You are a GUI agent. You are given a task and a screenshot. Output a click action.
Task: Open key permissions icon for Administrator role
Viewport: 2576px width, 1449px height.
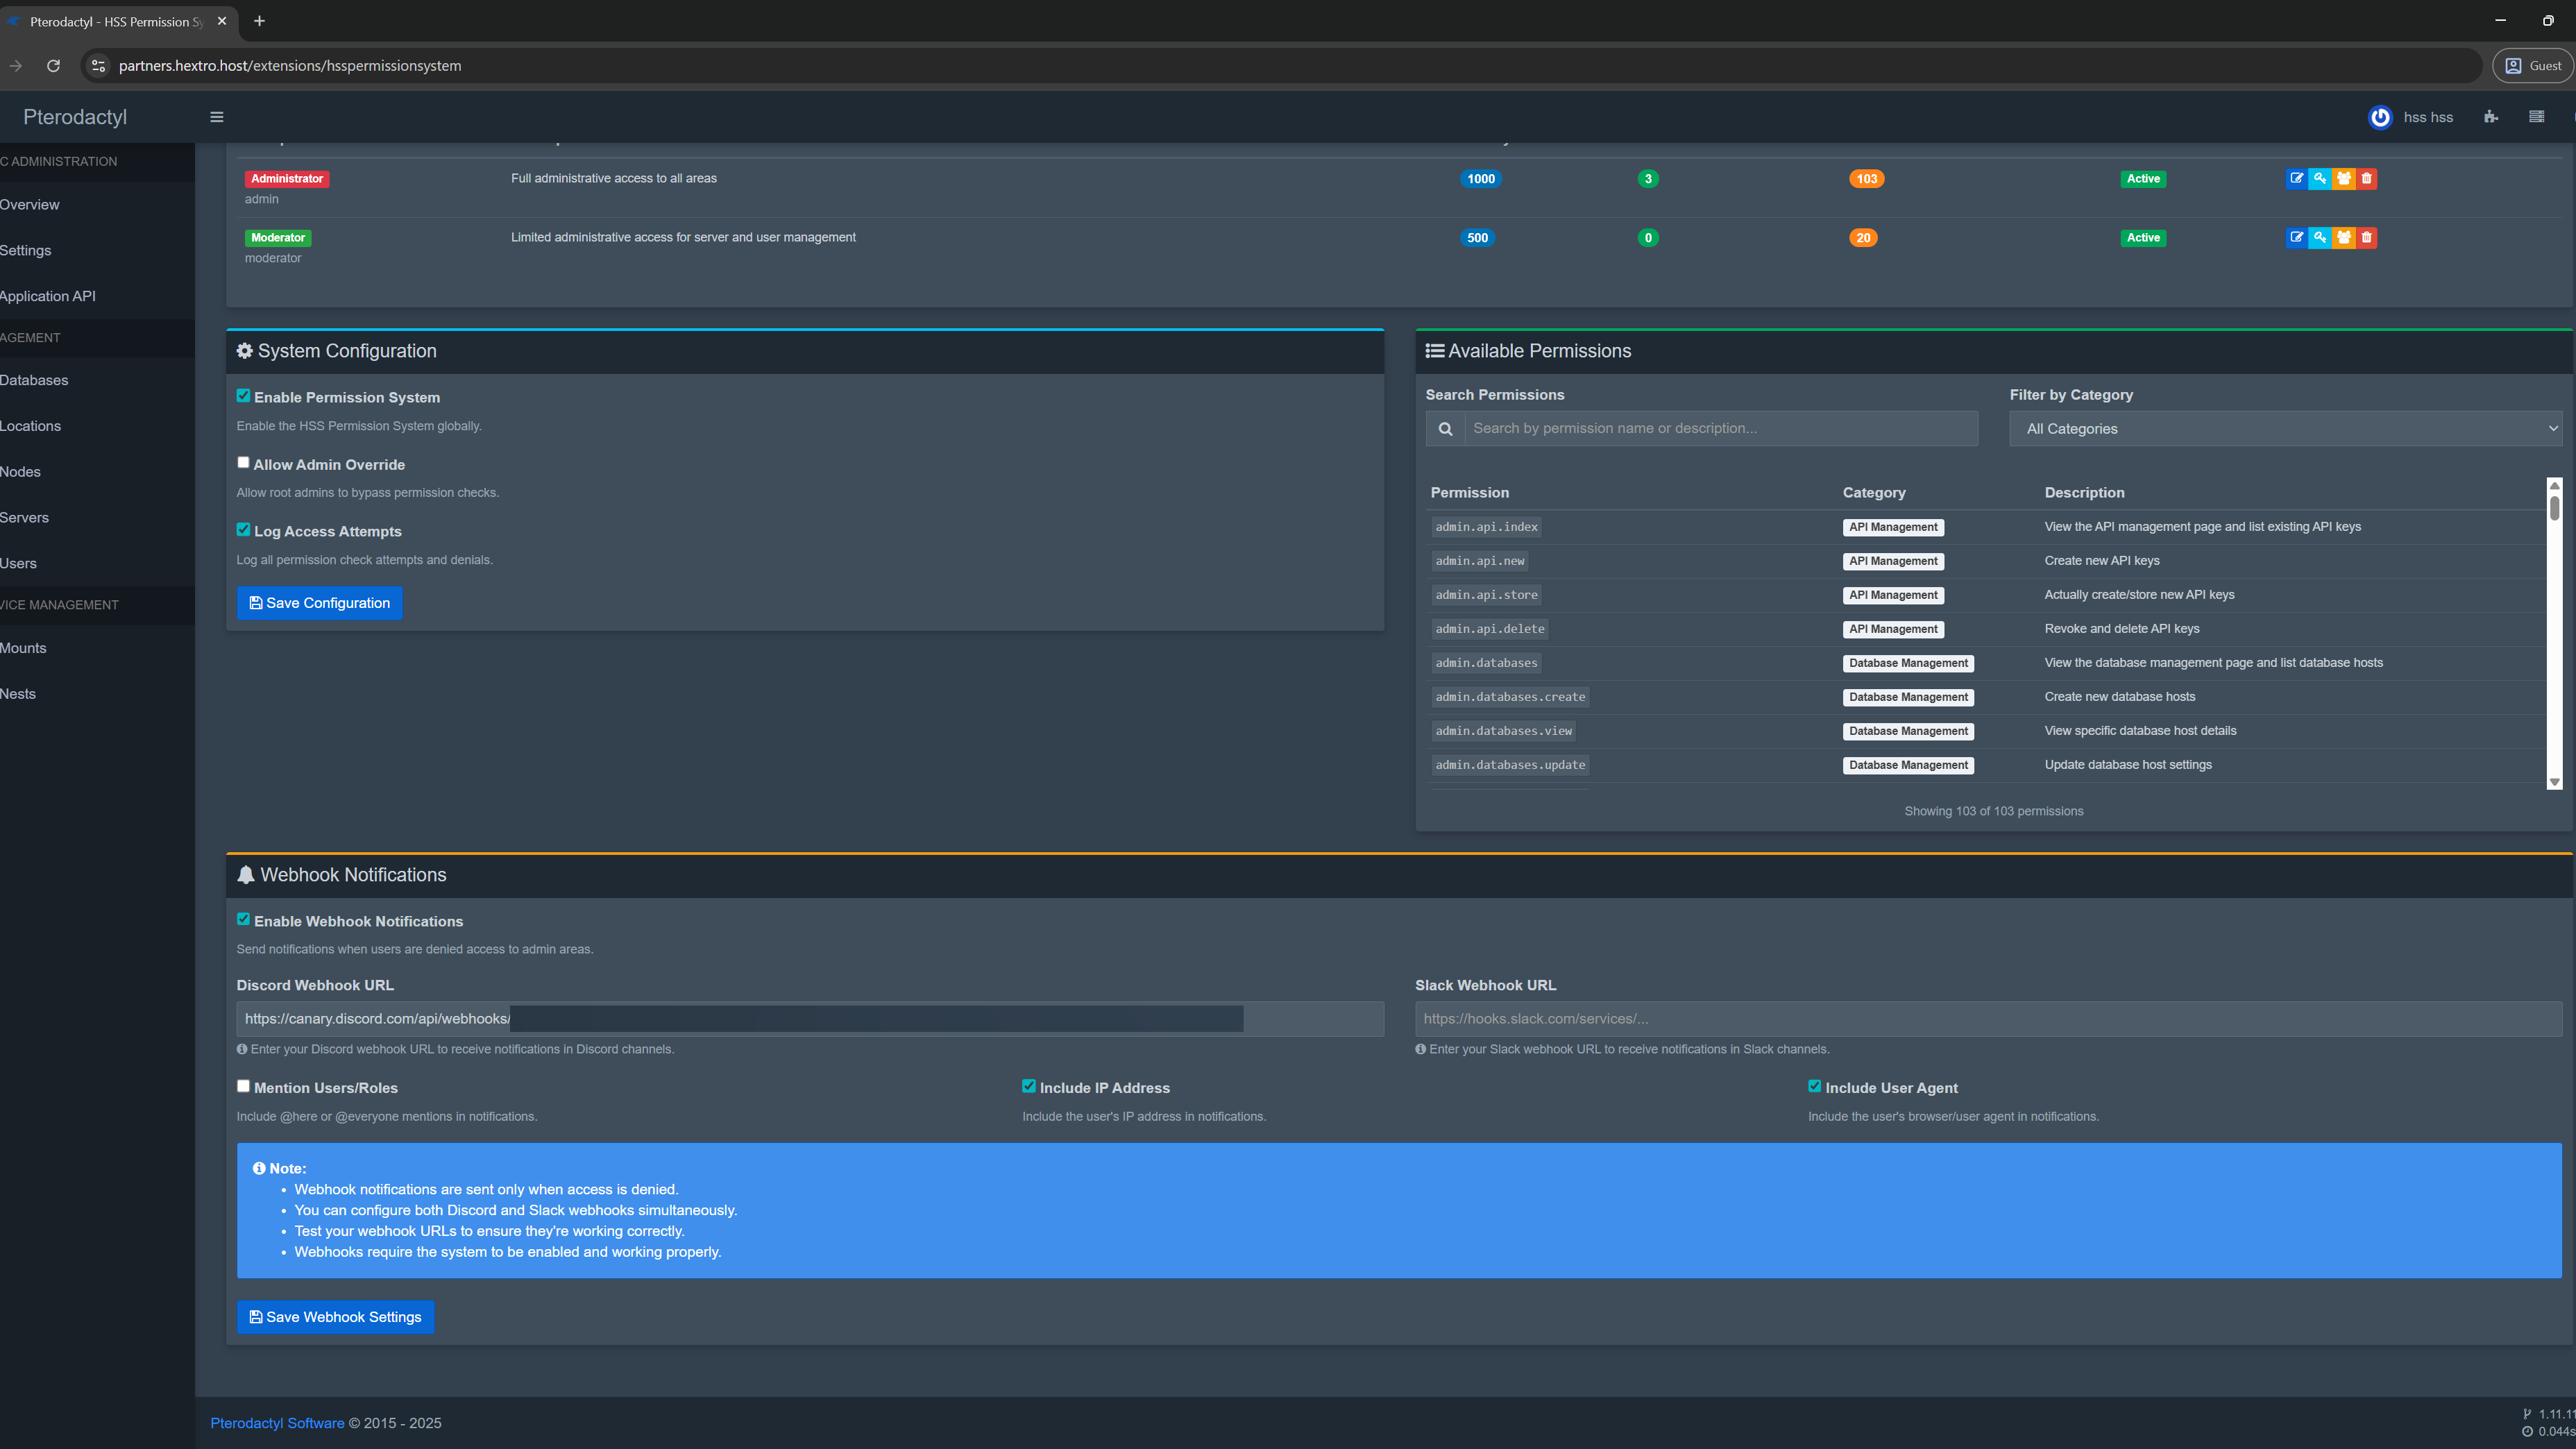click(2320, 179)
